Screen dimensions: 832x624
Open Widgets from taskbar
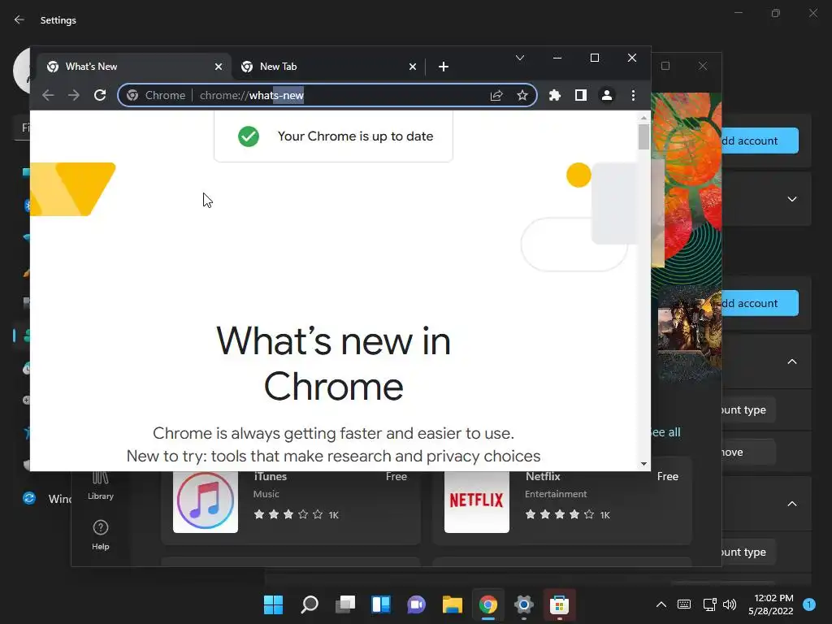(x=381, y=604)
